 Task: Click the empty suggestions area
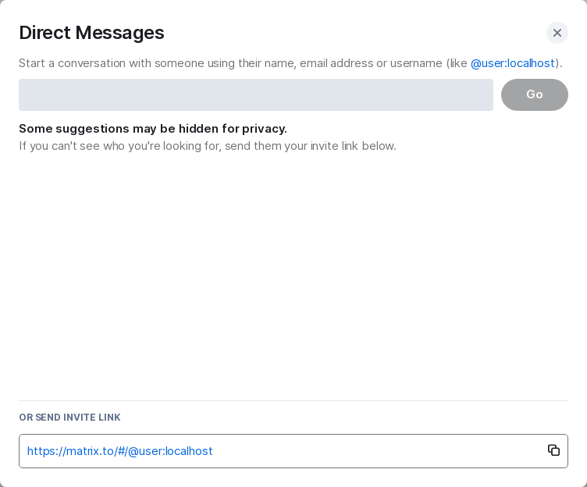[x=293, y=277]
